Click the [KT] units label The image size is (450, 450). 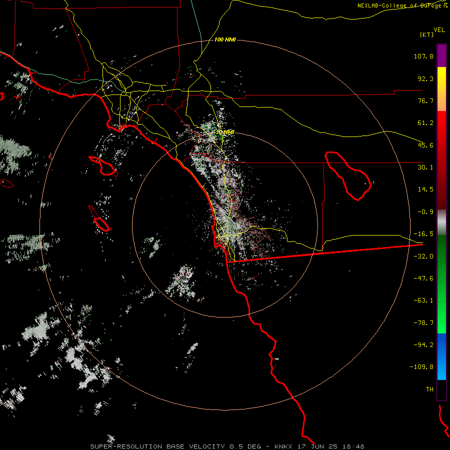(x=427, y=34)
